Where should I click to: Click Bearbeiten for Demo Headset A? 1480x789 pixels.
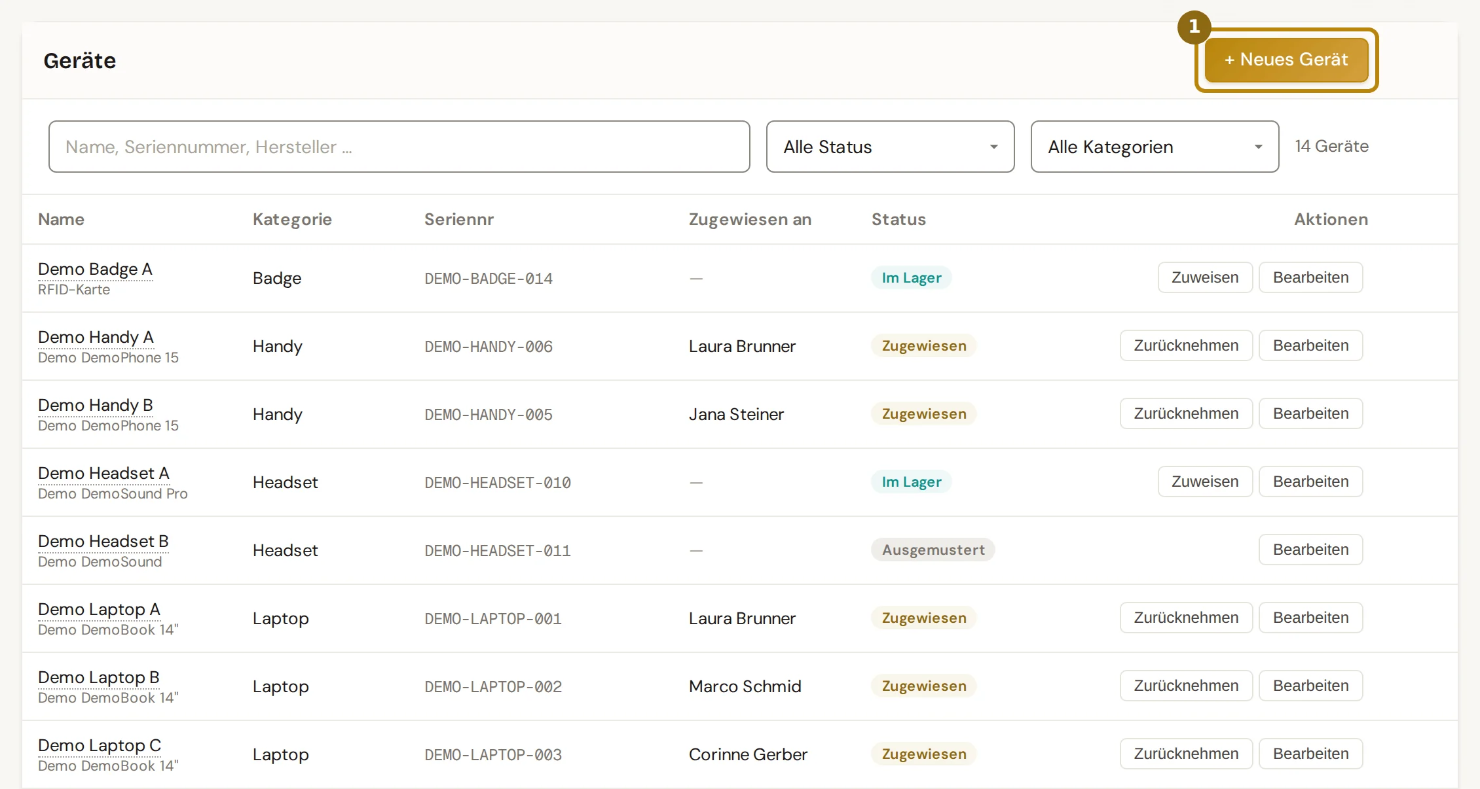point(1310,482)
